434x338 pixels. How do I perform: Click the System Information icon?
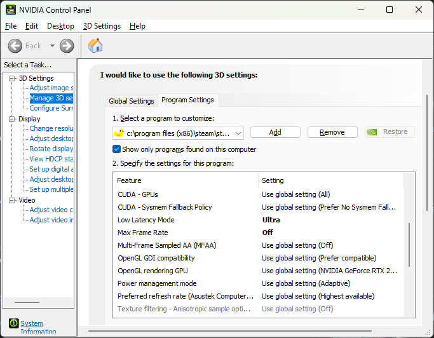click(x=13, y=323)
